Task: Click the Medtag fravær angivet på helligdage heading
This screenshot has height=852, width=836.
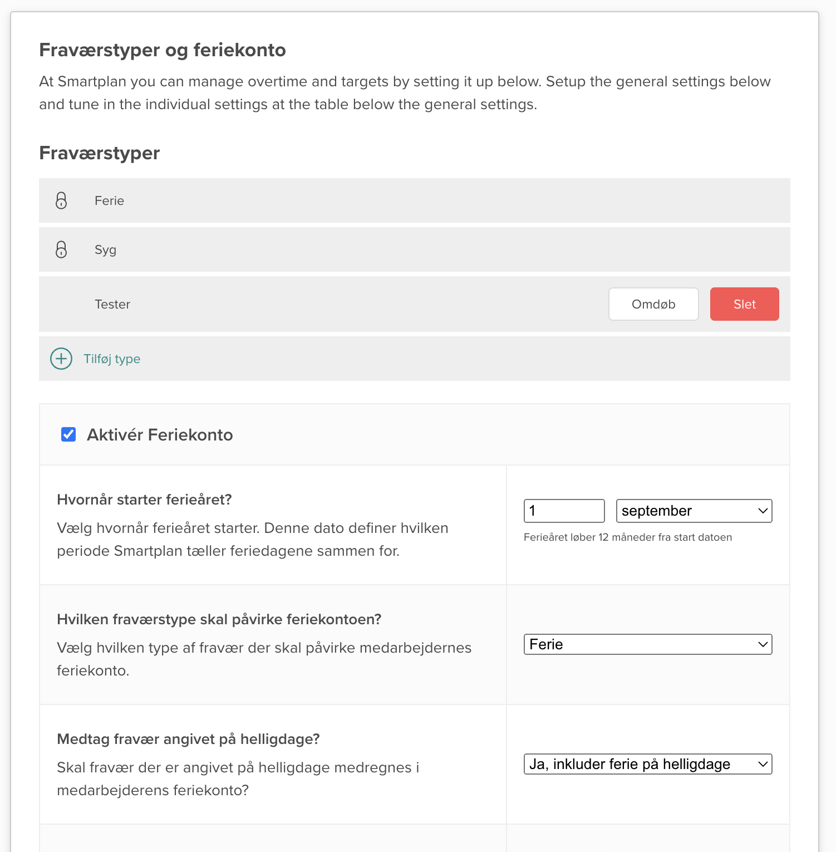Action: click(x=188, y=739)
